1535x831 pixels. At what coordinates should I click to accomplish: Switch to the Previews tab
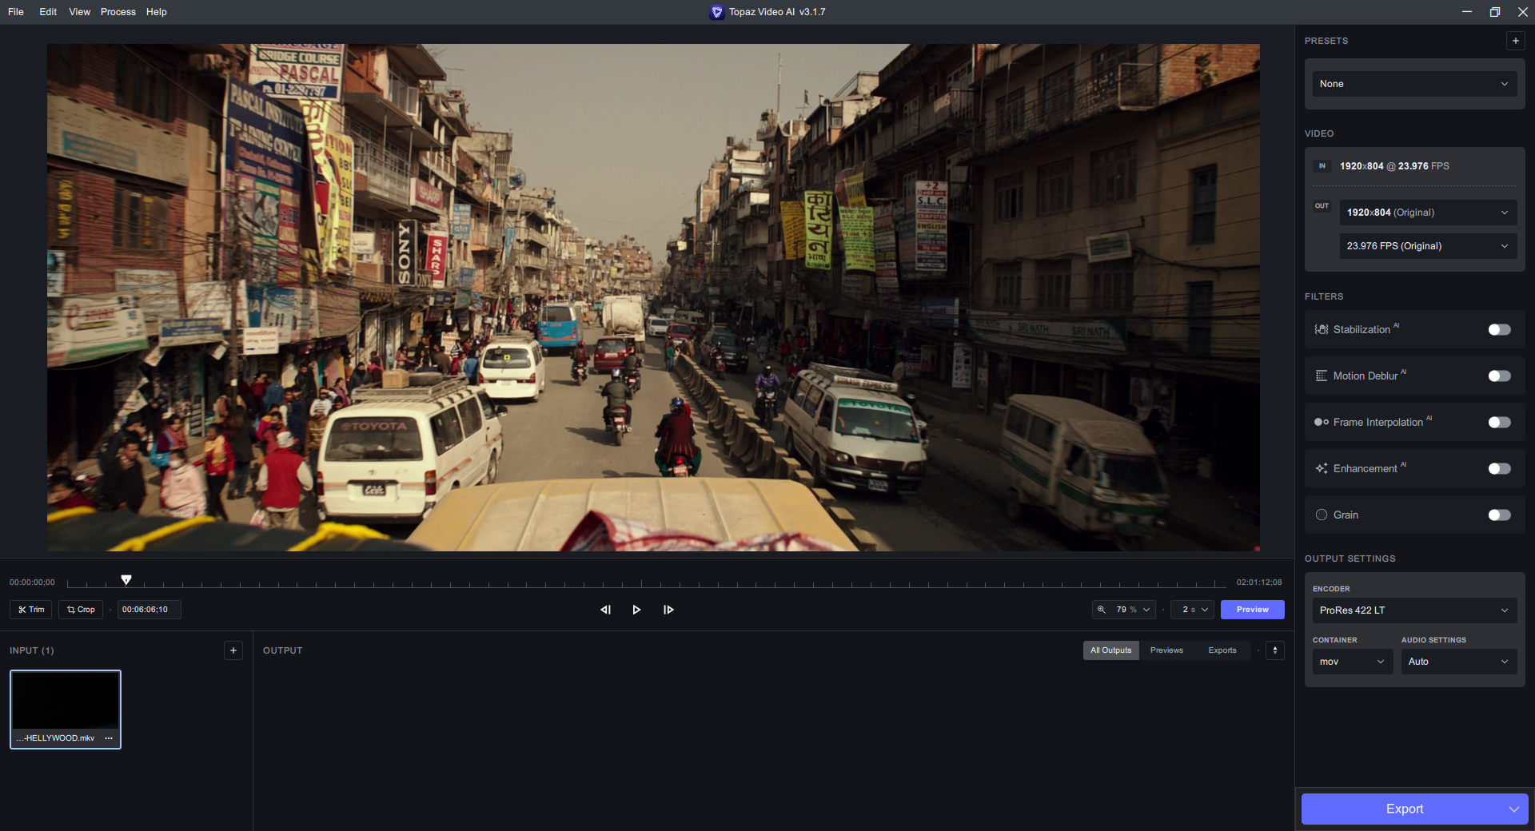[x=1166, y=650]
